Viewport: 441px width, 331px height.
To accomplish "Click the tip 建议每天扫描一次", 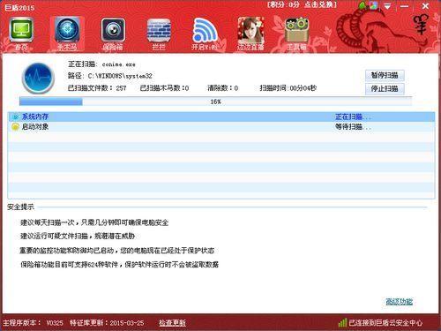I will pyautogui.click(x=94, y=222).
